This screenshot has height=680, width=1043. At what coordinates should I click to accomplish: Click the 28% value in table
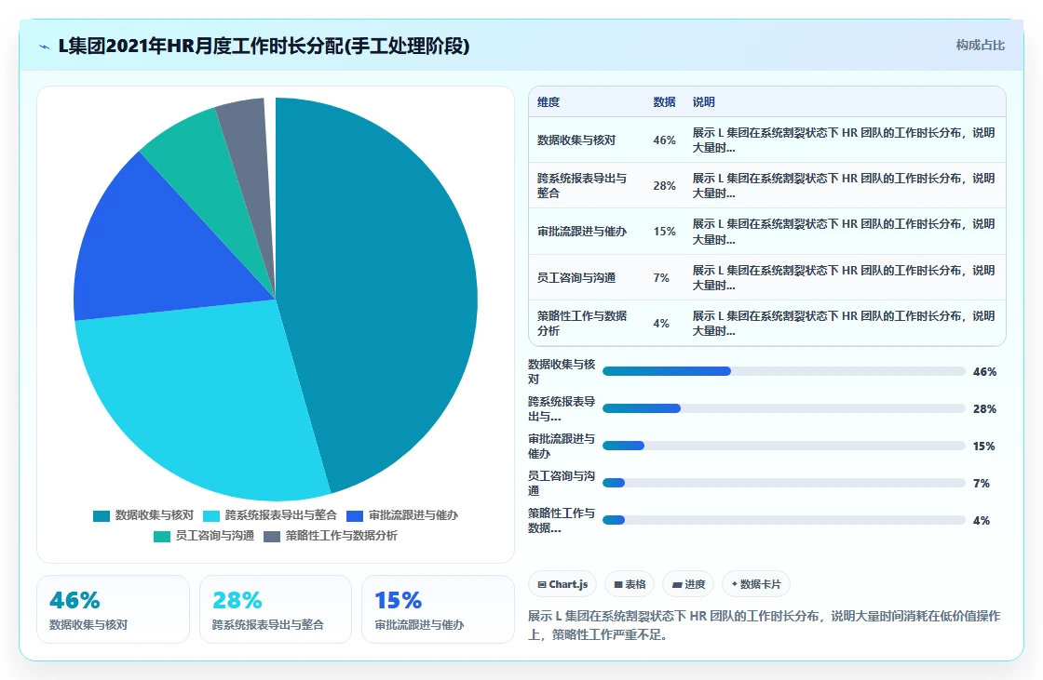click(664, 186)
